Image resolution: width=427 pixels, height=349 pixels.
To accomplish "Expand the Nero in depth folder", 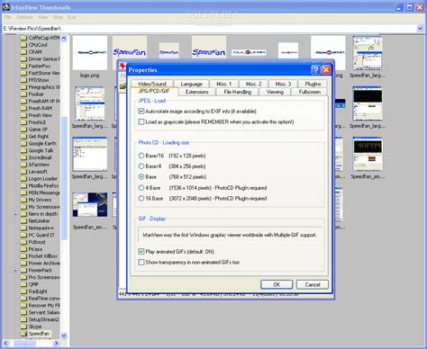I will point(15,214).
